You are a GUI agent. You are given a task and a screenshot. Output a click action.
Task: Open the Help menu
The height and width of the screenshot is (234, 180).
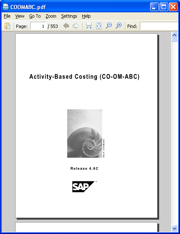point(86,16)
